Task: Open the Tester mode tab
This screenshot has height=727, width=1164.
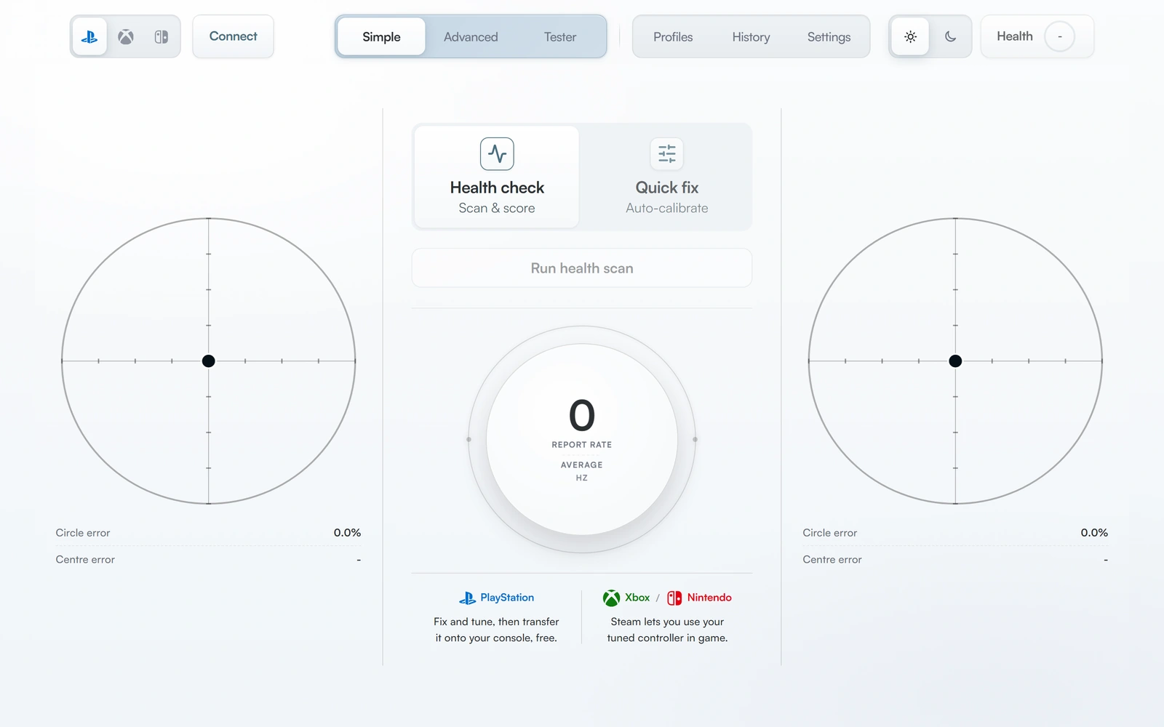Action: click(560, 37)
